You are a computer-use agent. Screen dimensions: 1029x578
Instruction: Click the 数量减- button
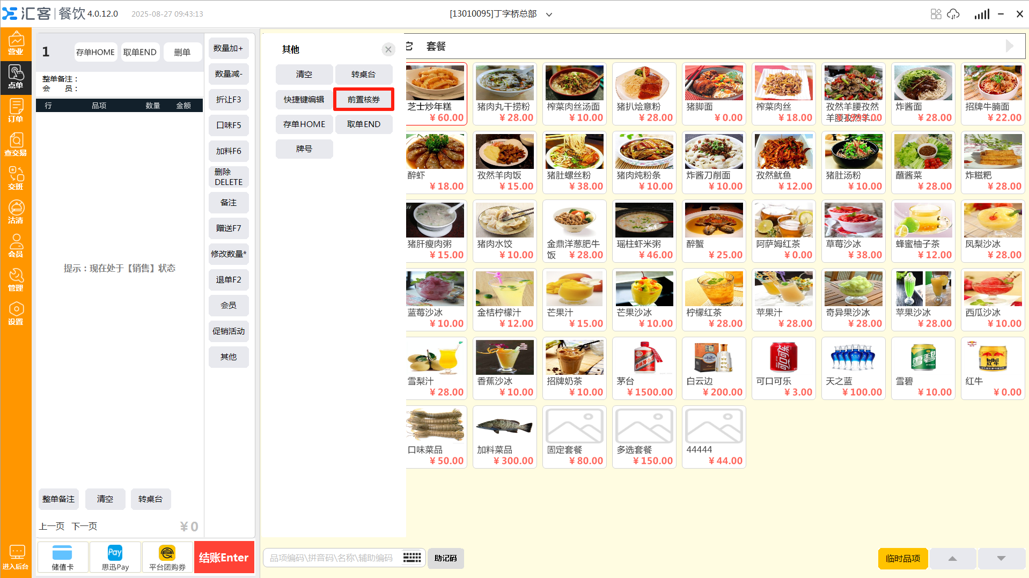[x=229, y=74]
